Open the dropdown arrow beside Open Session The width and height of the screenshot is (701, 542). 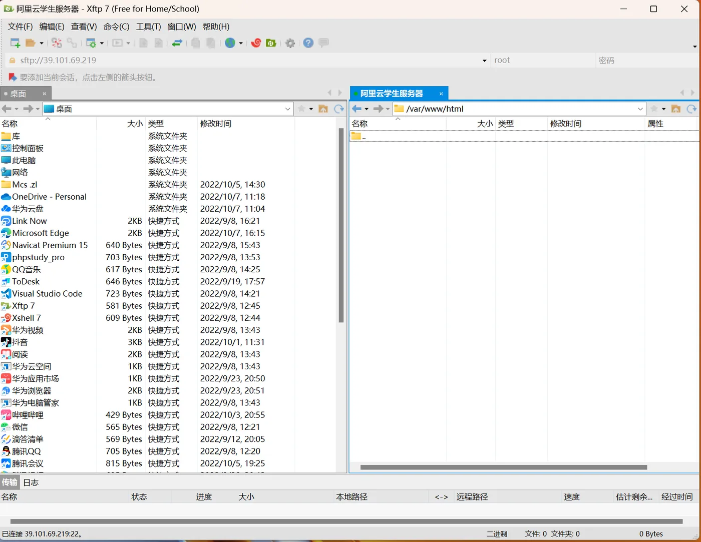[42, 43]
